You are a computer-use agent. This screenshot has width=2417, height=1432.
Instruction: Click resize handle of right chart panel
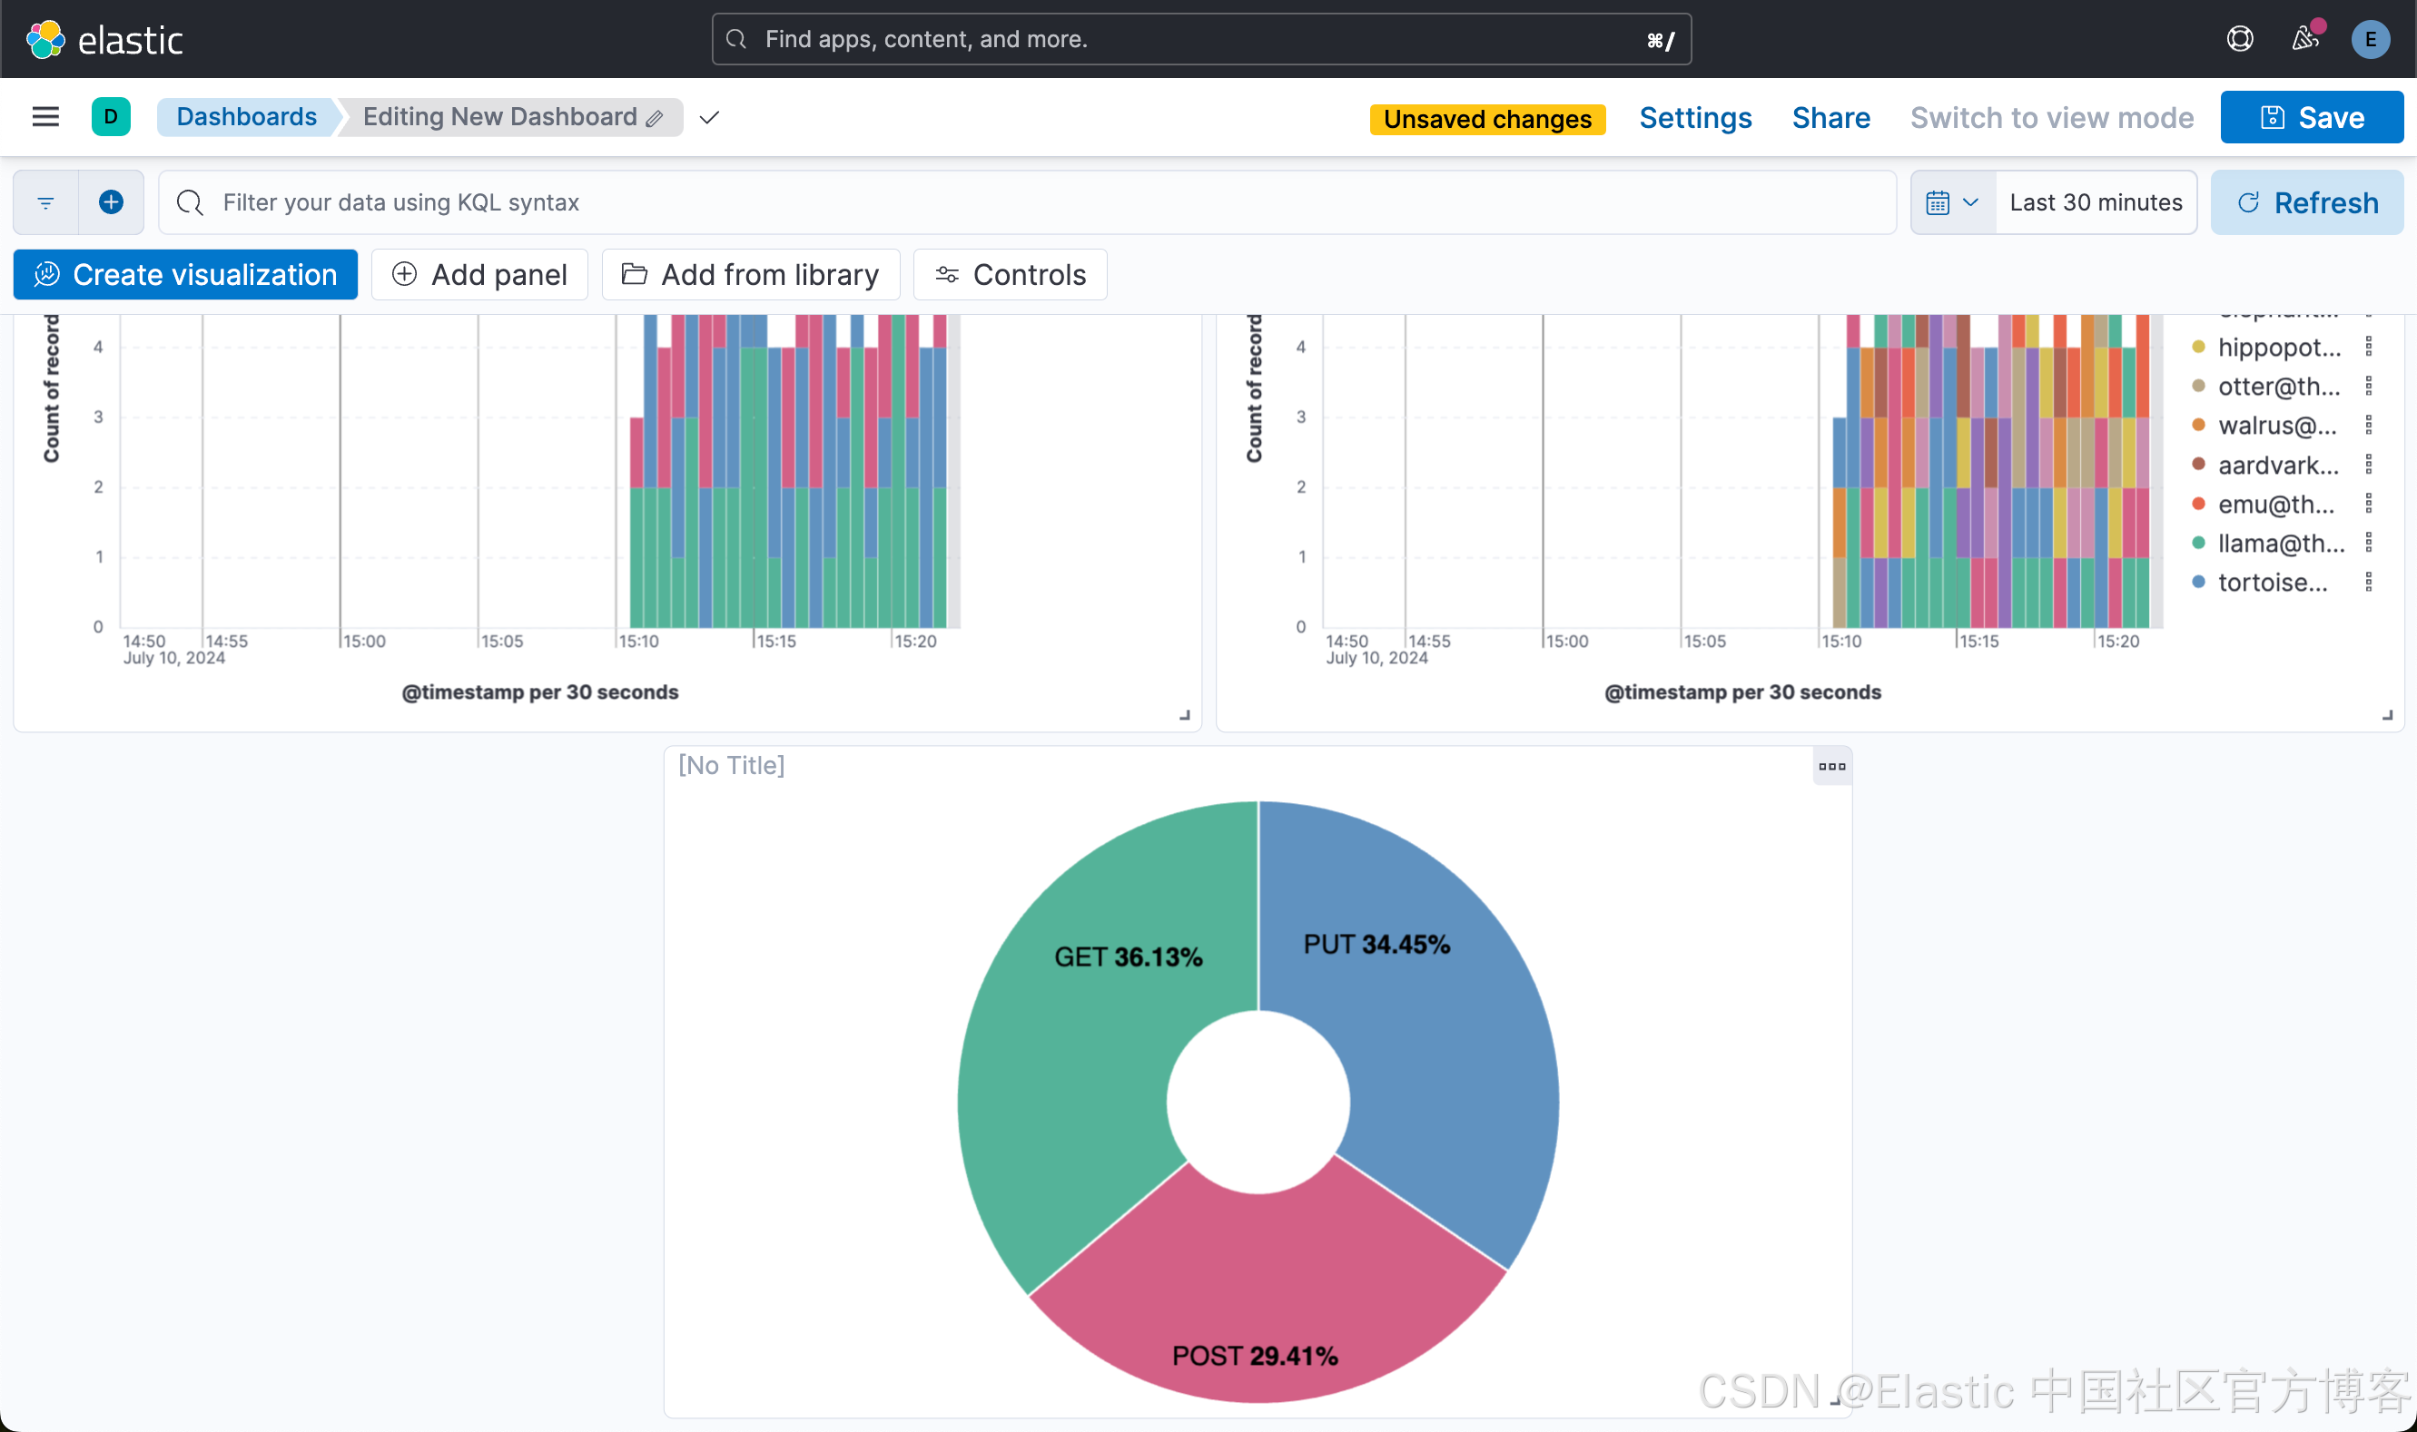tap(2387, 715)
